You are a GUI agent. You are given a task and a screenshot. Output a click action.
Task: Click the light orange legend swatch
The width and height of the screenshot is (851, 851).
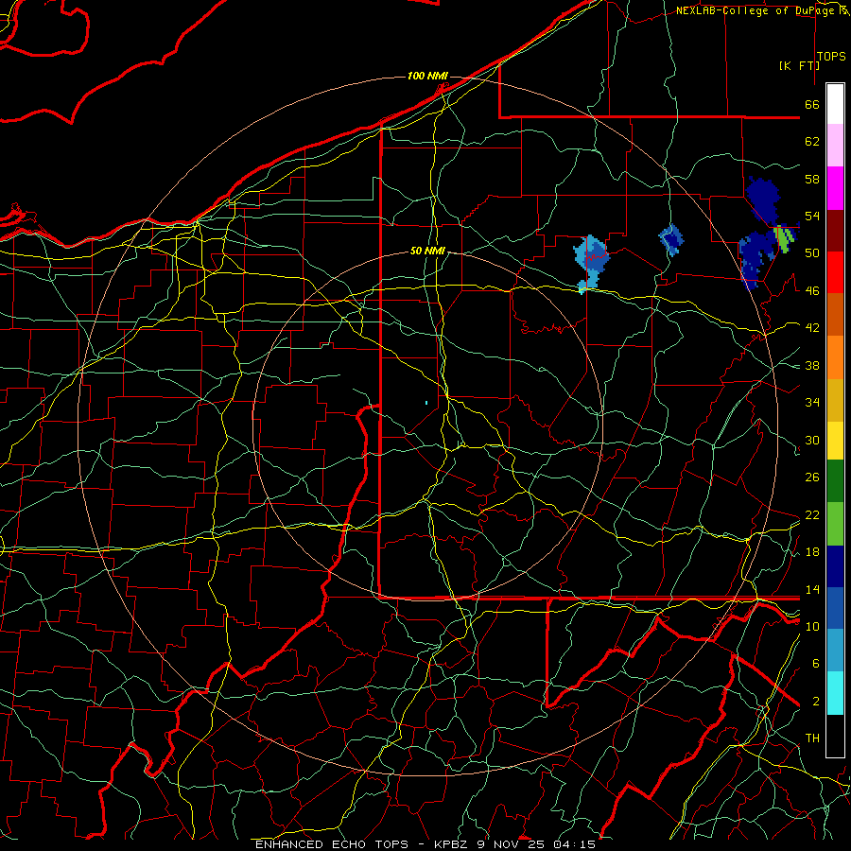tap(835, 357)
